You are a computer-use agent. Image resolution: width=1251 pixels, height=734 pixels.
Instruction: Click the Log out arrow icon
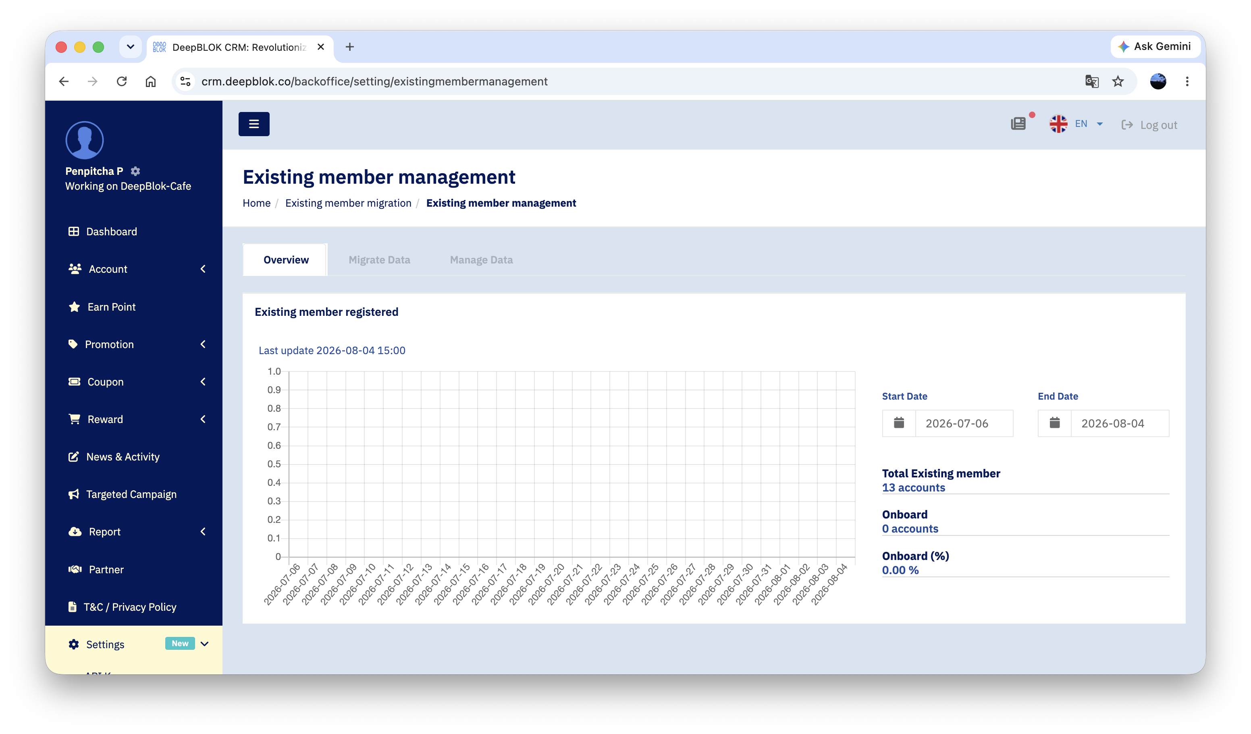(1127, 124)
